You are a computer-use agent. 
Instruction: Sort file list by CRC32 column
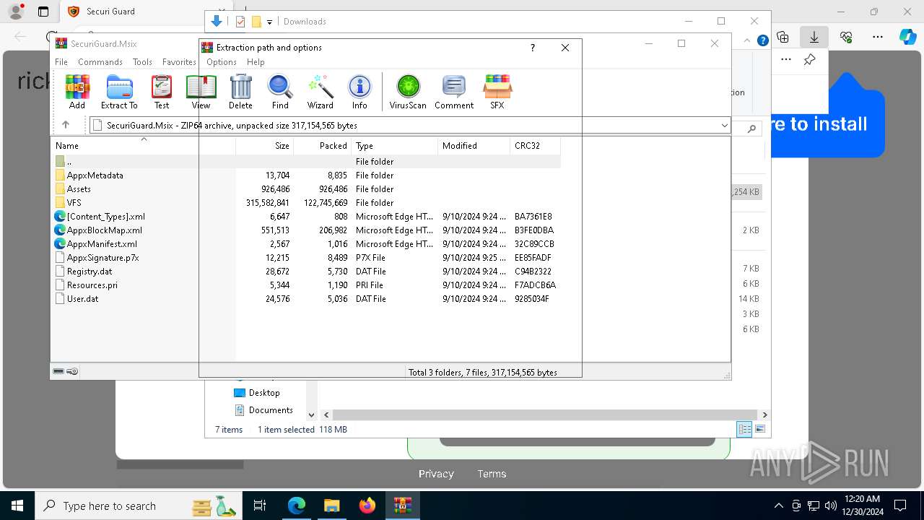point(535,146)
